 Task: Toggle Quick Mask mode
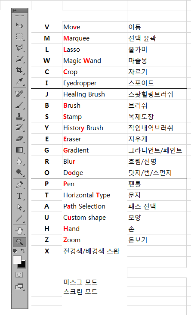click(19, 274)
